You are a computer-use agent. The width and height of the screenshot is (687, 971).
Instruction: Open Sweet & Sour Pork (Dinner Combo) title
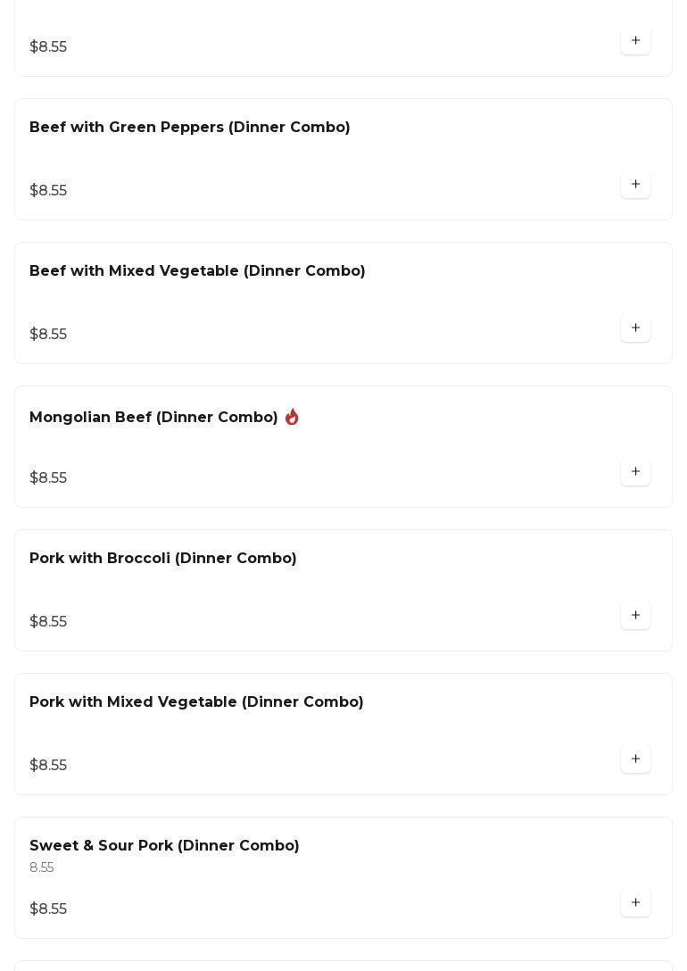pos(164,846)
